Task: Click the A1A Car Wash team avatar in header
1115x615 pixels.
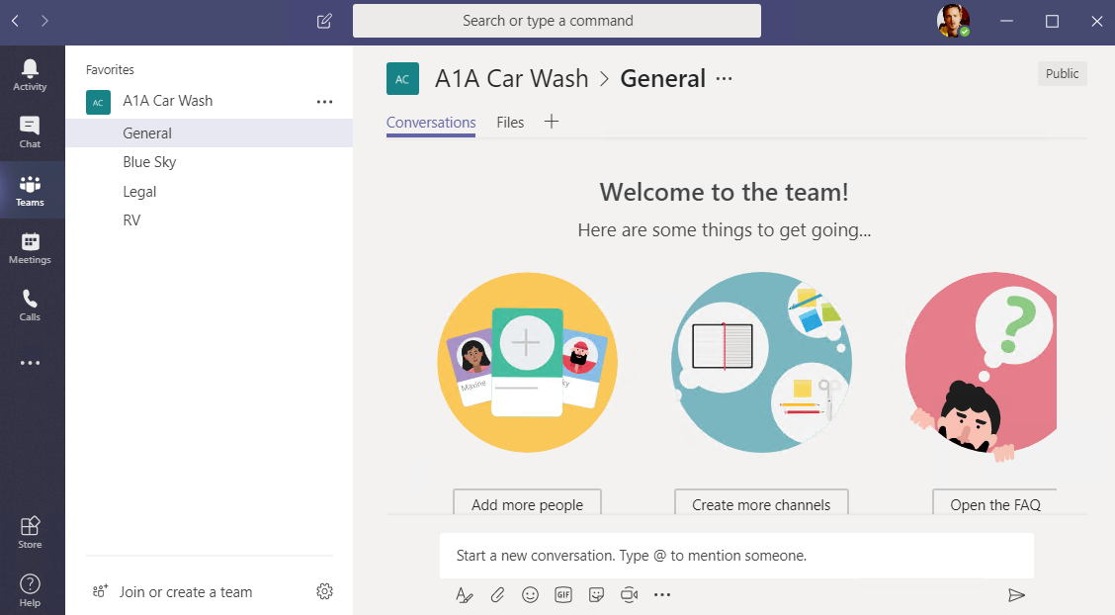Action: tap(402, 79)
